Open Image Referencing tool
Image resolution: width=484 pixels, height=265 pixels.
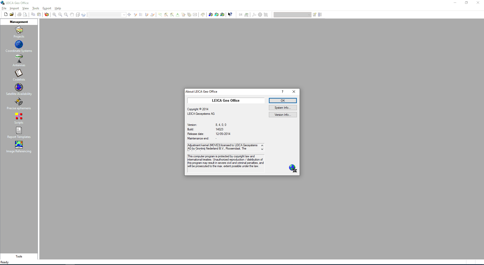point(19,147)
